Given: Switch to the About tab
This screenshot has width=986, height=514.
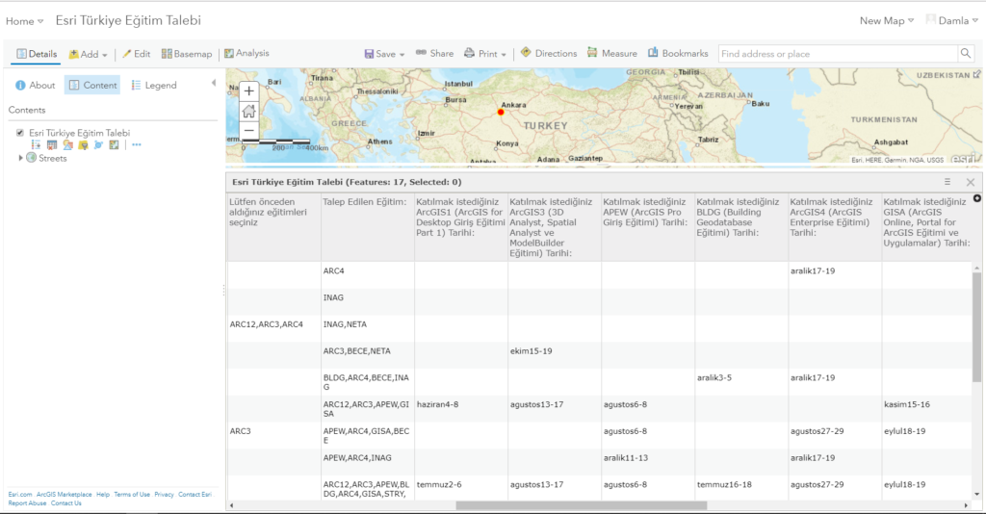Looking at the screenshot, I should tap(36, 85).
